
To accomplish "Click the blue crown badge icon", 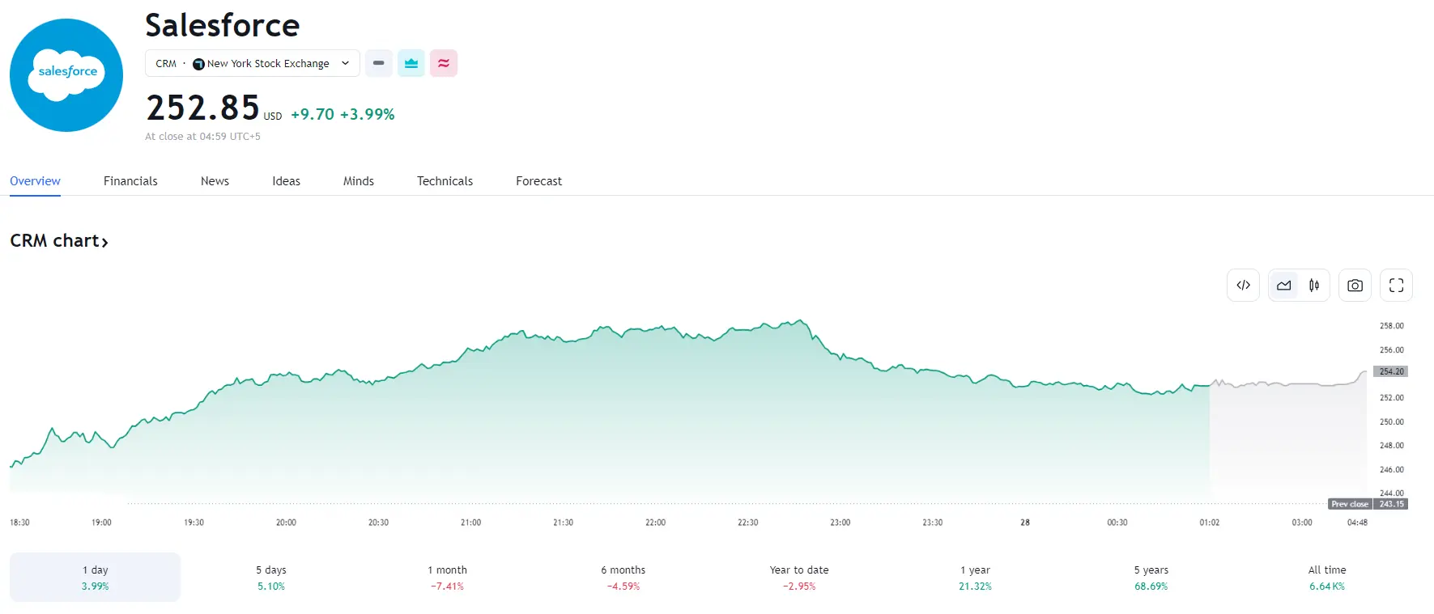I will click(411, 63).
